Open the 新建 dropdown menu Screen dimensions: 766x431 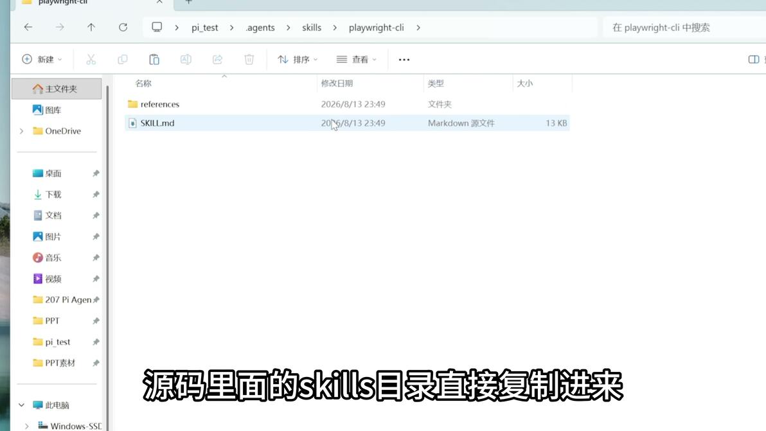pos(42,60)
